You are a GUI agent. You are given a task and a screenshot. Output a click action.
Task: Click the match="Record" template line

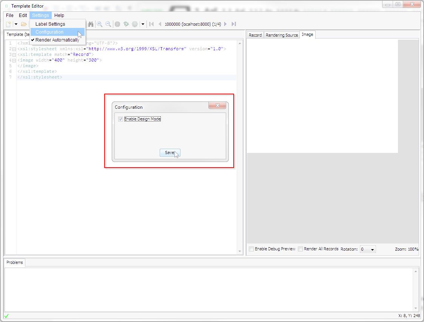pos(56,55)
